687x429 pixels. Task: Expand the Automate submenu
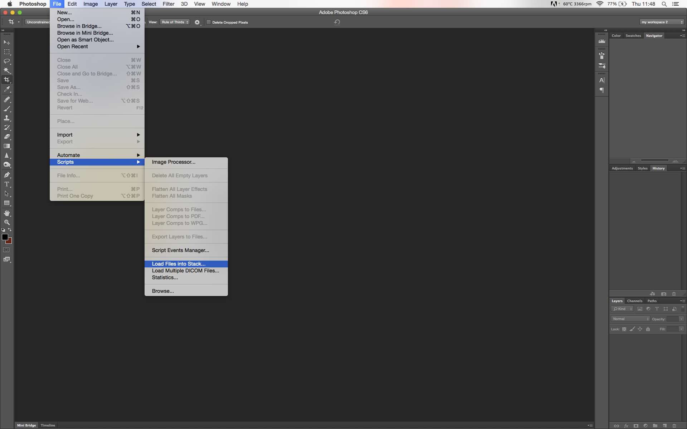click(x=97, y=155)
